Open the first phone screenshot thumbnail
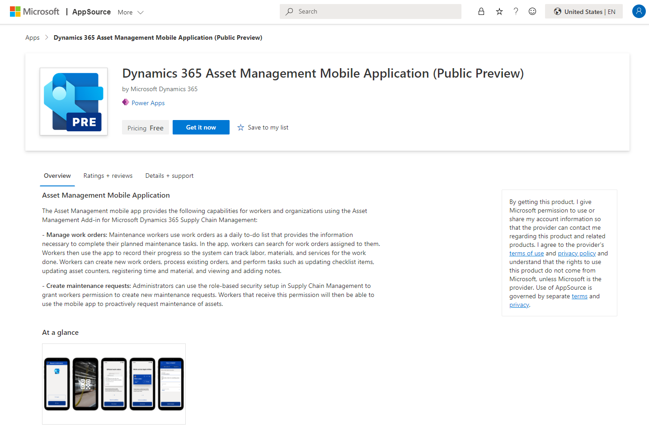The height and width of the screenshot is (426, 649). click(57, 384)
